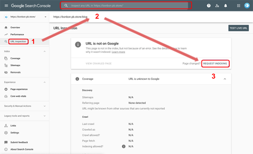Click the Performance trend icon
Image resolution: width=253 pixels, height=154 pixels.
pos(6,34)
